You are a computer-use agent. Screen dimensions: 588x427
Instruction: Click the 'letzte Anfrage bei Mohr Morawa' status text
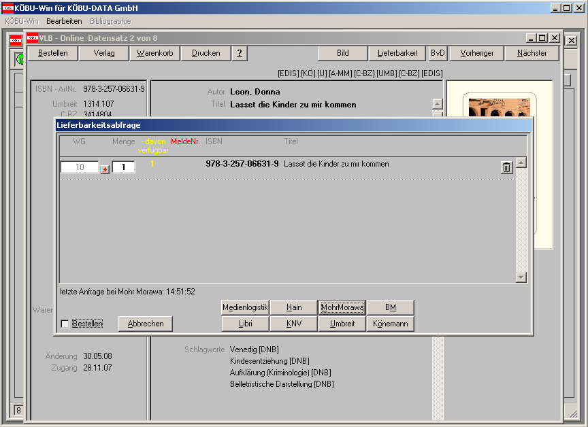(x=127, y=292)
